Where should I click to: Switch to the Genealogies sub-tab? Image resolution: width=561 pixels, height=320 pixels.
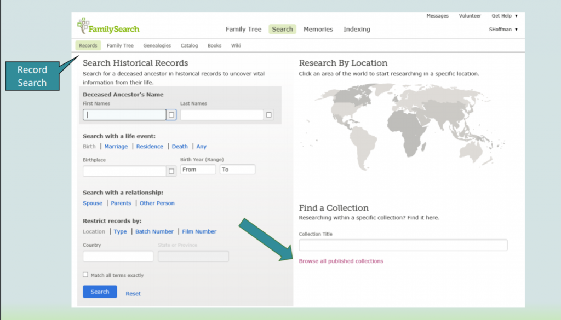pos(157,46)
